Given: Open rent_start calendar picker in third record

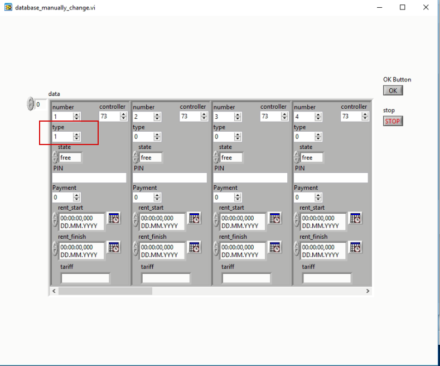Looking at the screenshot, I should pyautogui.click(x=275, y=218).
